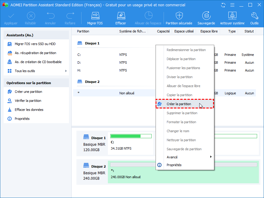
Task: Click Disque 2 Basique MBR label panel
Action: click(x=92, y=172)
